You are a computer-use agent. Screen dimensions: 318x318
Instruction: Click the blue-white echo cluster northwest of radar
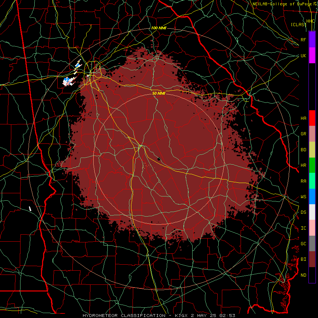click(x=69, y=81)
